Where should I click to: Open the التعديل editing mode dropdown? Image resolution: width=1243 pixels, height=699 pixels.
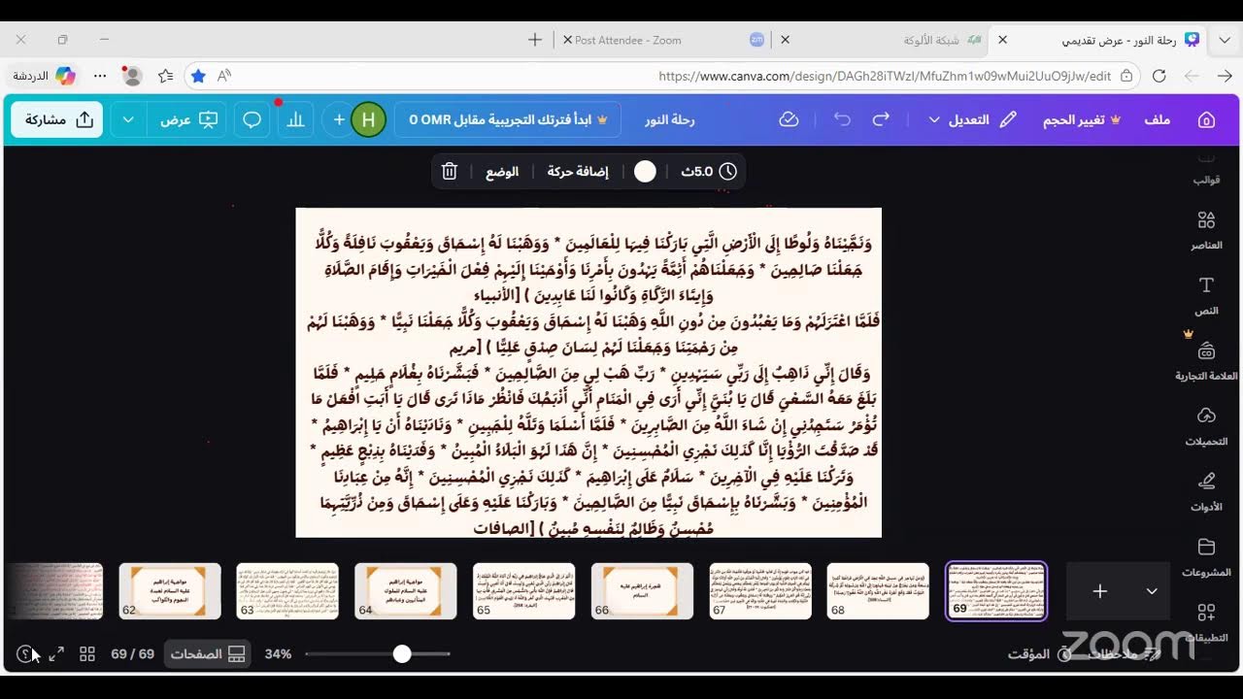click(x=972, y=119)
